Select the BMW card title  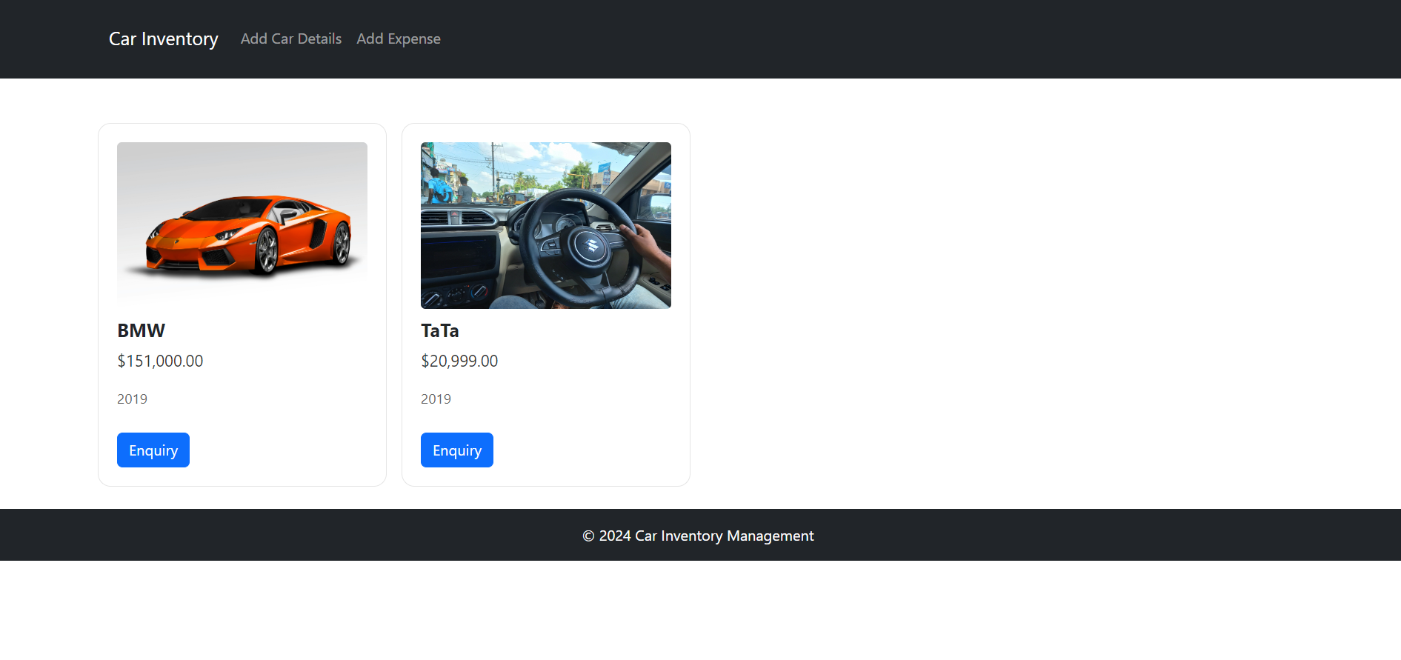(141, 330)
